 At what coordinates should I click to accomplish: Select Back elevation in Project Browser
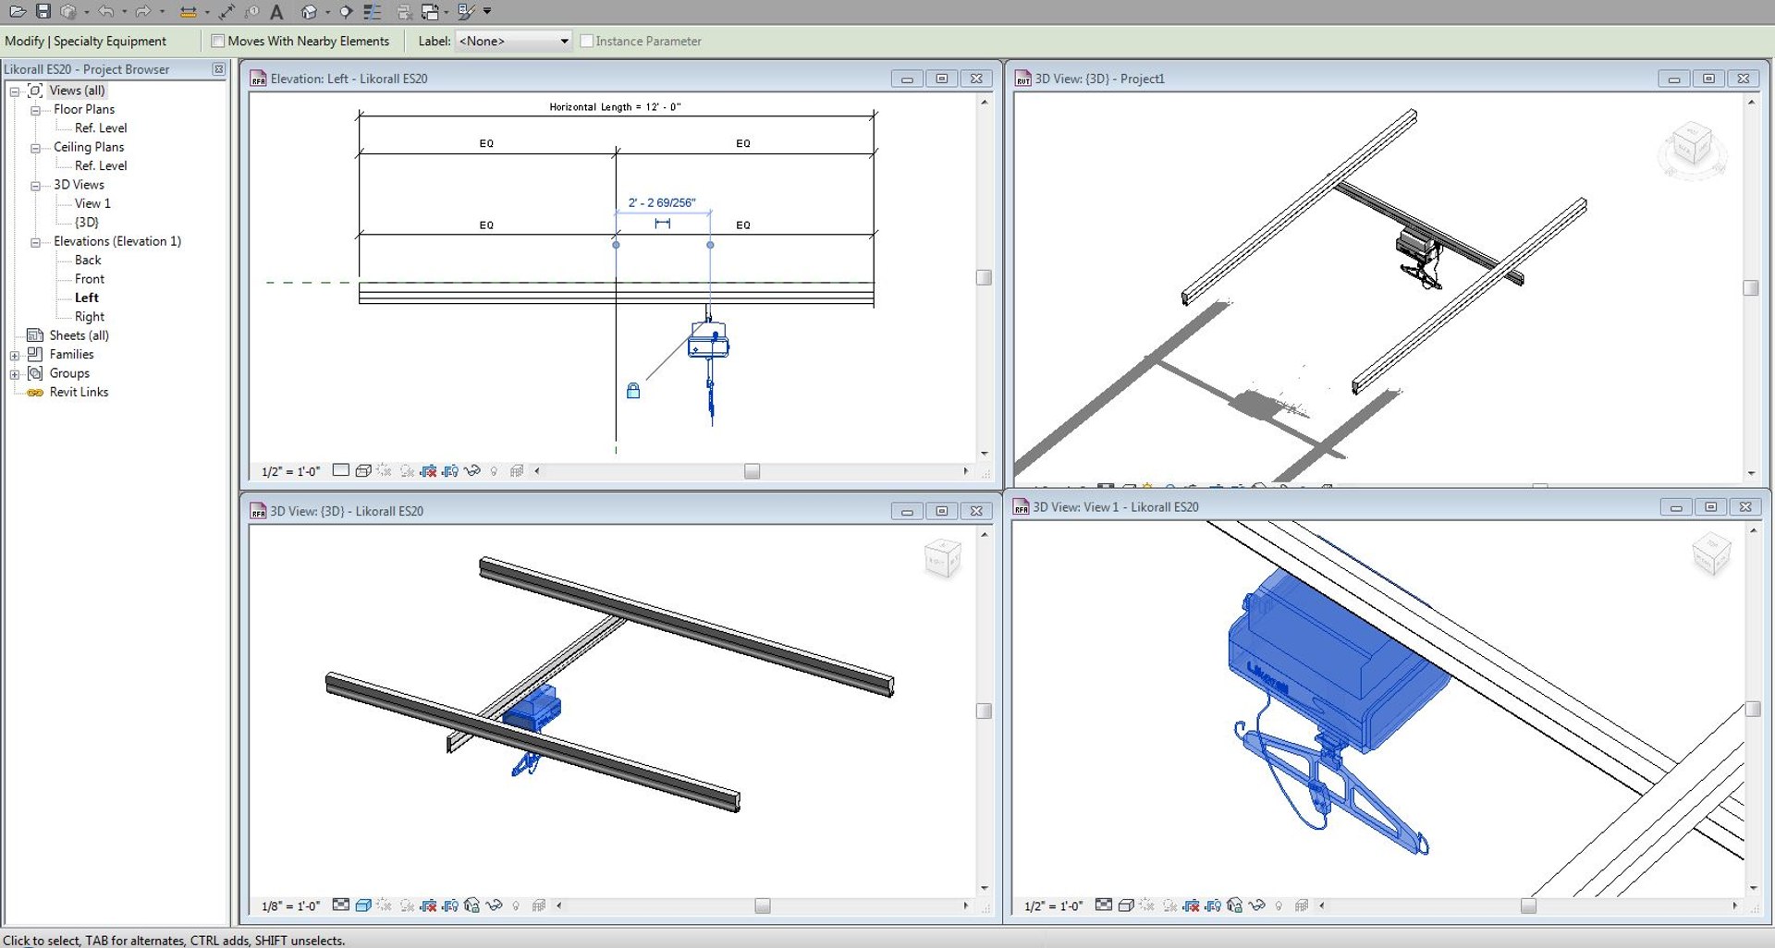[x=88, y=260]
